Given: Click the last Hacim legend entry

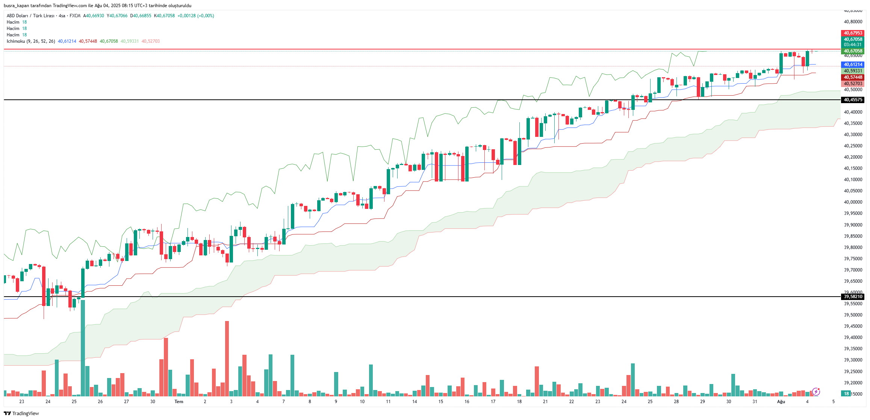Looking at the screenshot, I should (13, 35).
